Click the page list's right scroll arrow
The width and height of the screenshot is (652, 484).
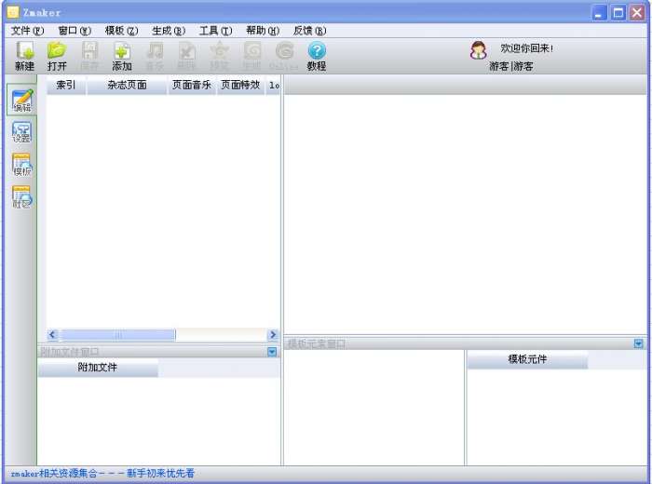point(273,335)
